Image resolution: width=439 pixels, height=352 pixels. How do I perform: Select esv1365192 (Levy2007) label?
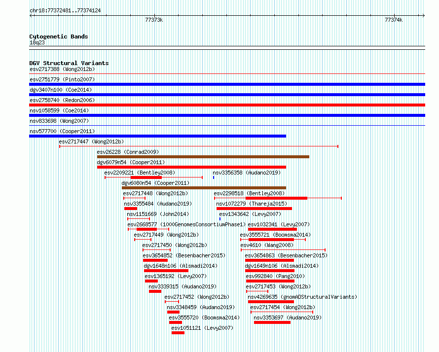tap(176, 276)
